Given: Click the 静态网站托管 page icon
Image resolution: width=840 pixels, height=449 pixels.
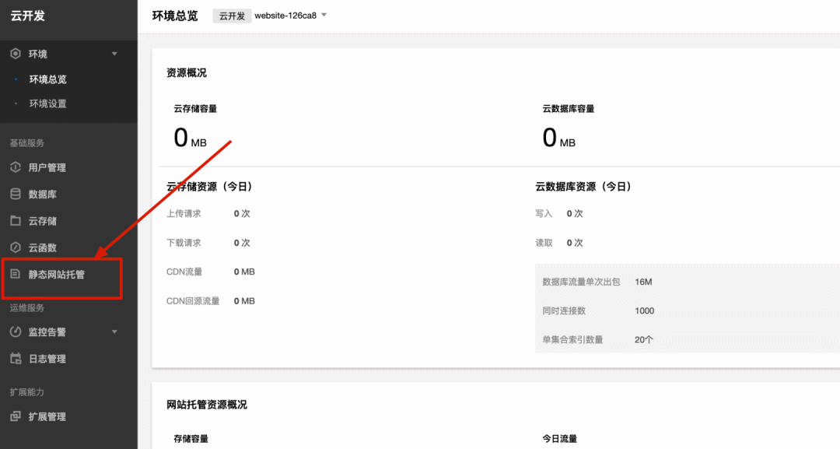Looking at the screenshot, I should tap(16, 275).
